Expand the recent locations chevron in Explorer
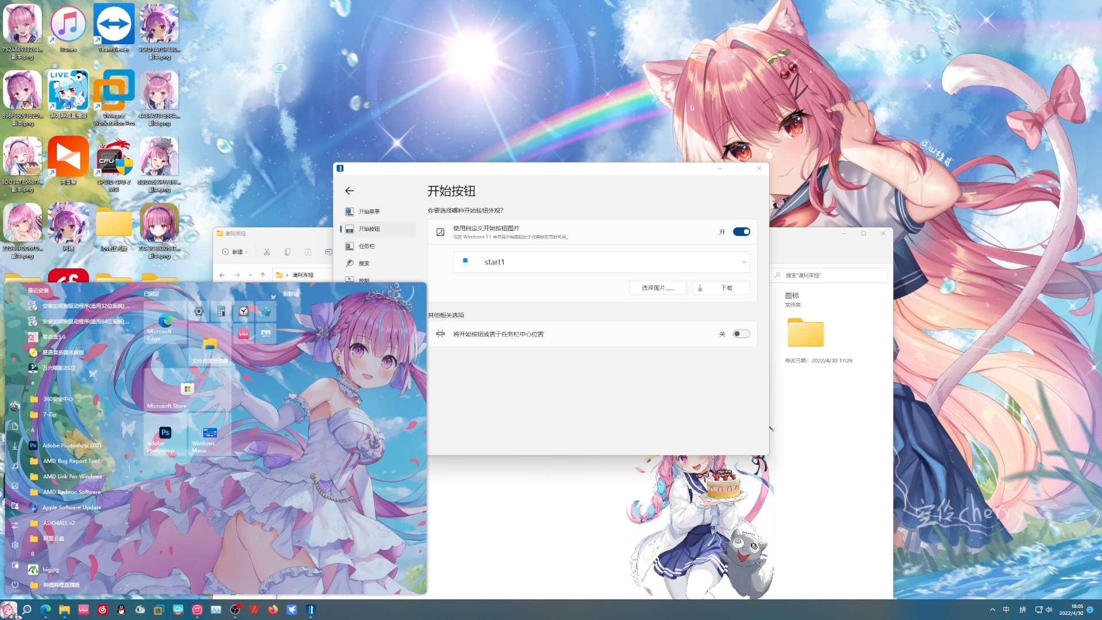 tap(250, 275)
